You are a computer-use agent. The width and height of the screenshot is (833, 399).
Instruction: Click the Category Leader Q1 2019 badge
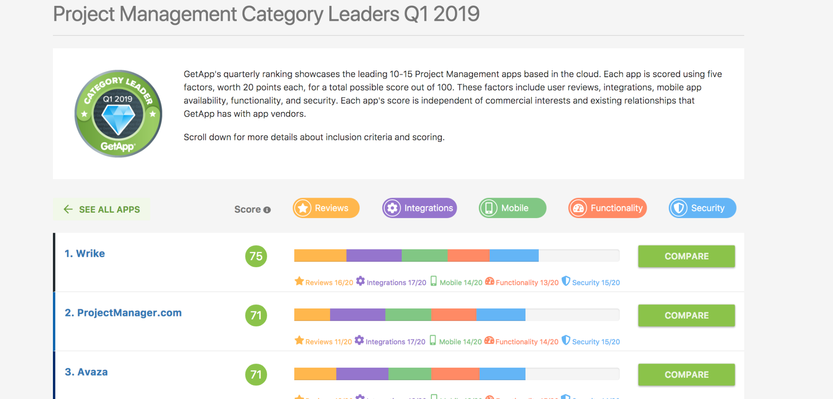[118, 113]
